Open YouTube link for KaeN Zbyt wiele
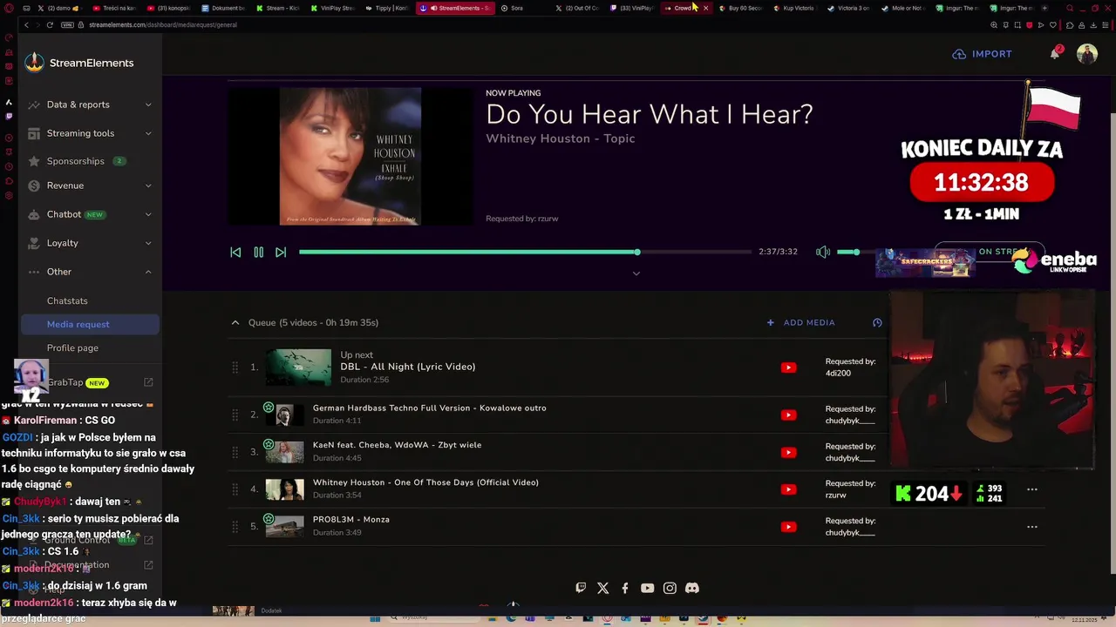The image size is (1116, 627). 788,452
